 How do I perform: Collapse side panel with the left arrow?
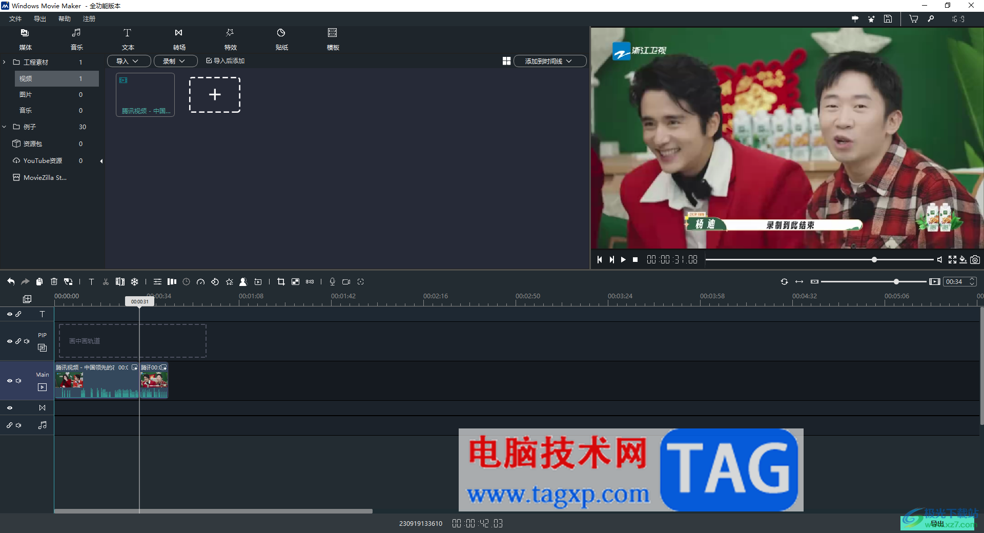pyautogui.click(x=101, y=161)
